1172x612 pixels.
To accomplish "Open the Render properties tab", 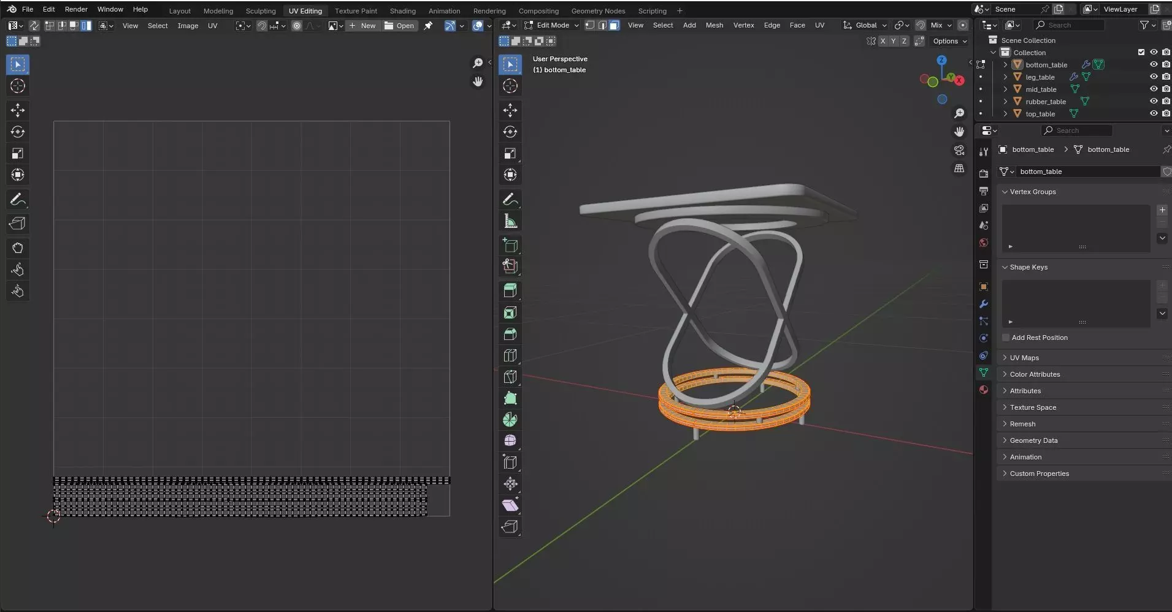I will pyautogui.click(x=984, y=174).
